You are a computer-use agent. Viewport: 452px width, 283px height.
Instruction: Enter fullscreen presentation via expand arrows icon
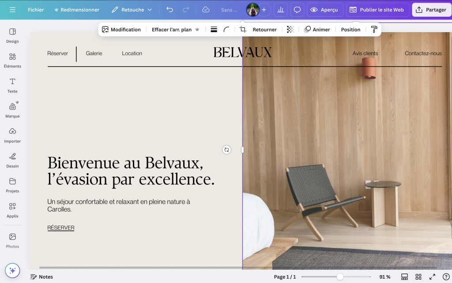click(432, 277)
